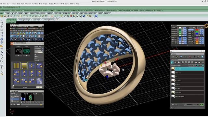208x117 pixels.
Task: Select the vertical columns pattern icon
Action: pyautogui.click(x=17, y=66)
